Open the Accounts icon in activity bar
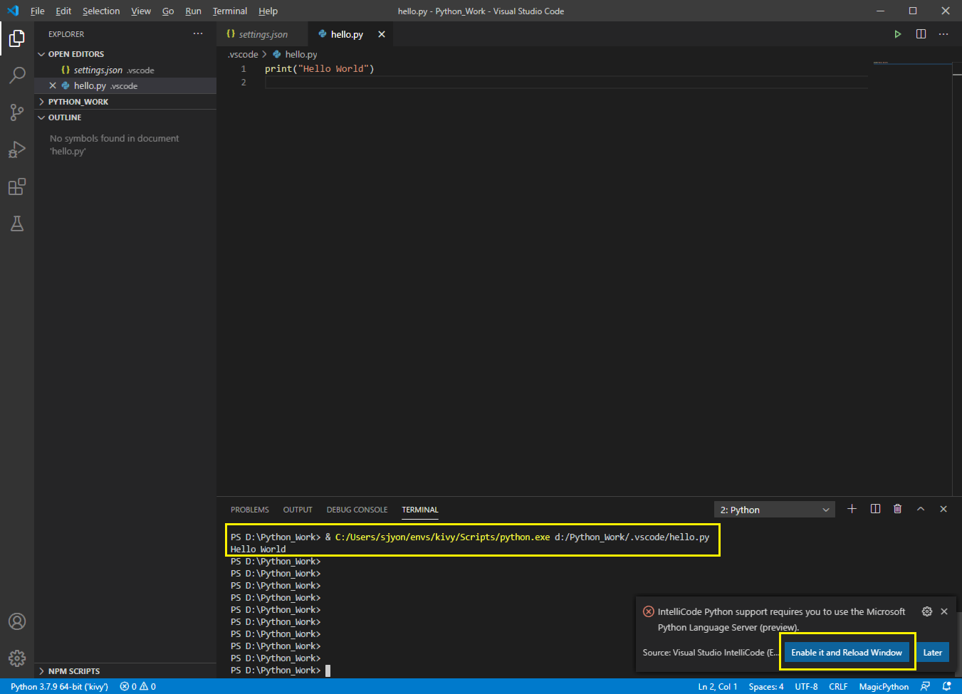 point(17,621)
